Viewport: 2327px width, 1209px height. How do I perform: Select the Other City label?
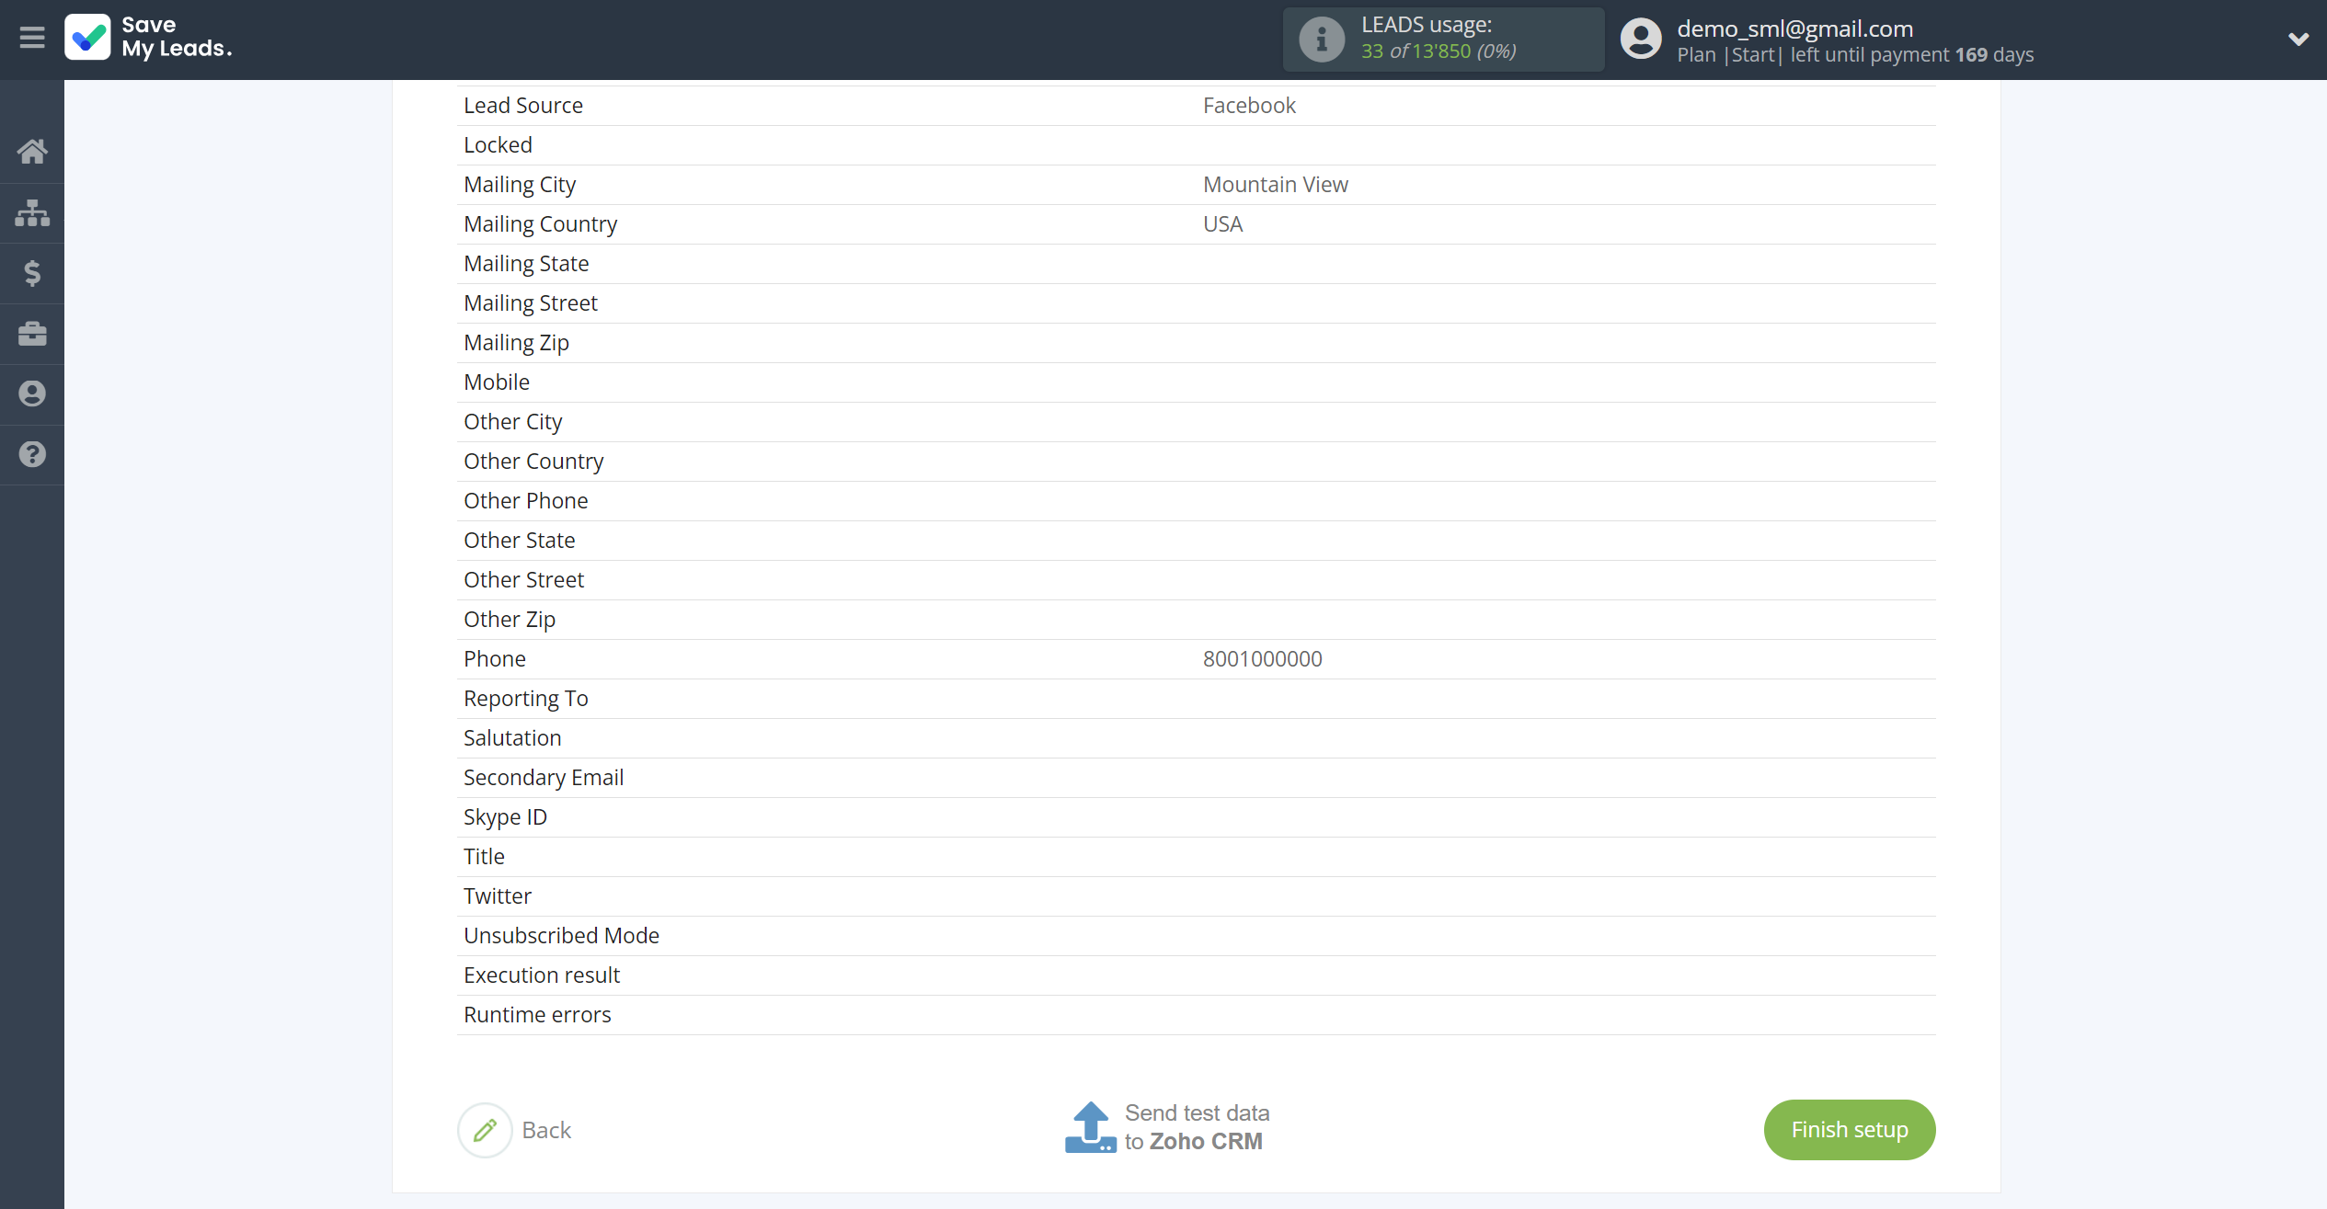pos(513,422)
